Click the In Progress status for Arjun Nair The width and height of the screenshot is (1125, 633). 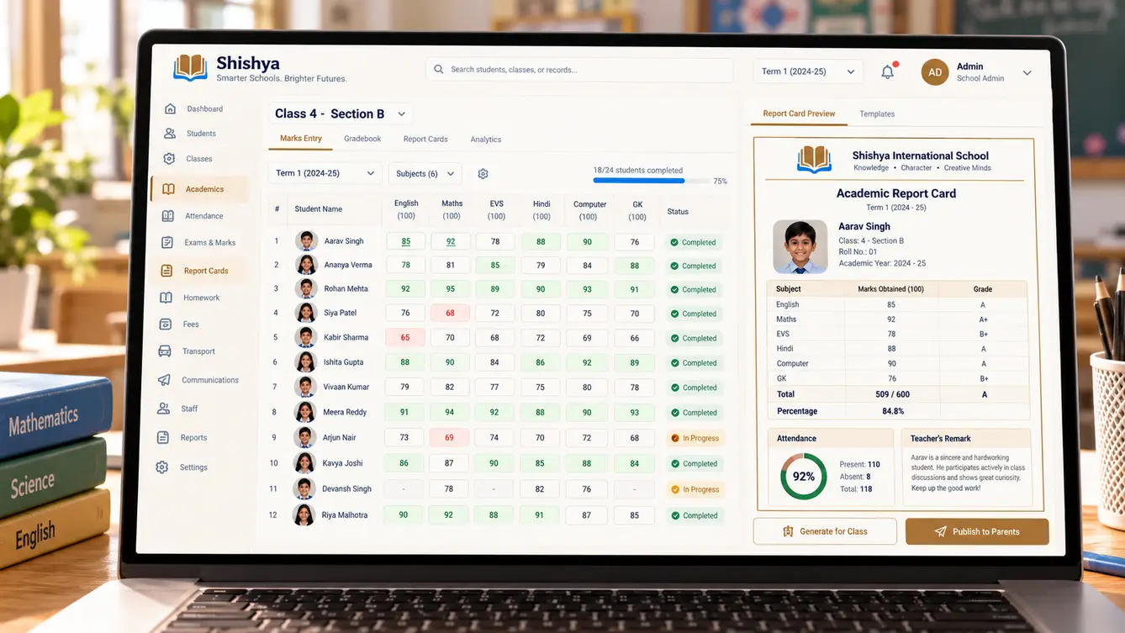click(x=695, y=438)
